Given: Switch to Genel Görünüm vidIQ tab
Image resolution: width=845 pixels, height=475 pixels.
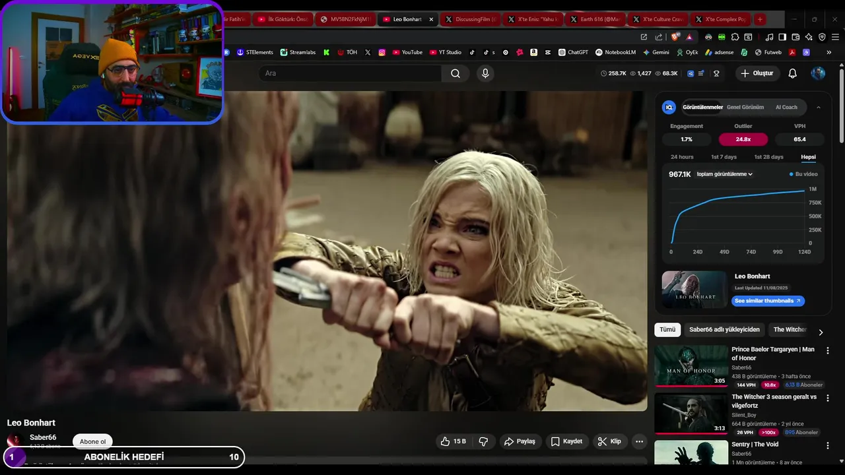Looking at the screenshot, I should pyautogui.click(x=745, y=107).
